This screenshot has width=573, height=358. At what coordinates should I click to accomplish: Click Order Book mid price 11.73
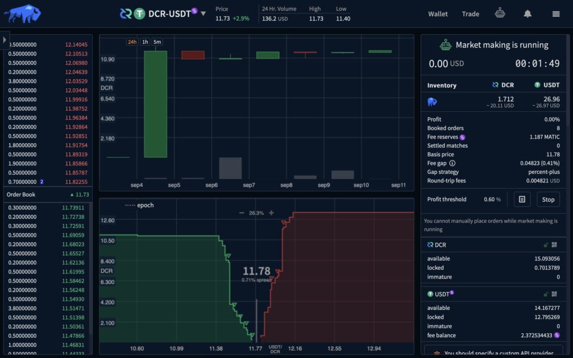click(79, 195)
